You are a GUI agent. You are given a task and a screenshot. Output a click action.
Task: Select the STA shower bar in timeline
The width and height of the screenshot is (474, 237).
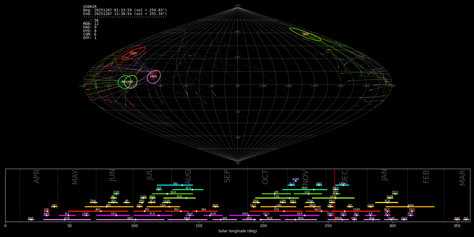click(276, 211)
